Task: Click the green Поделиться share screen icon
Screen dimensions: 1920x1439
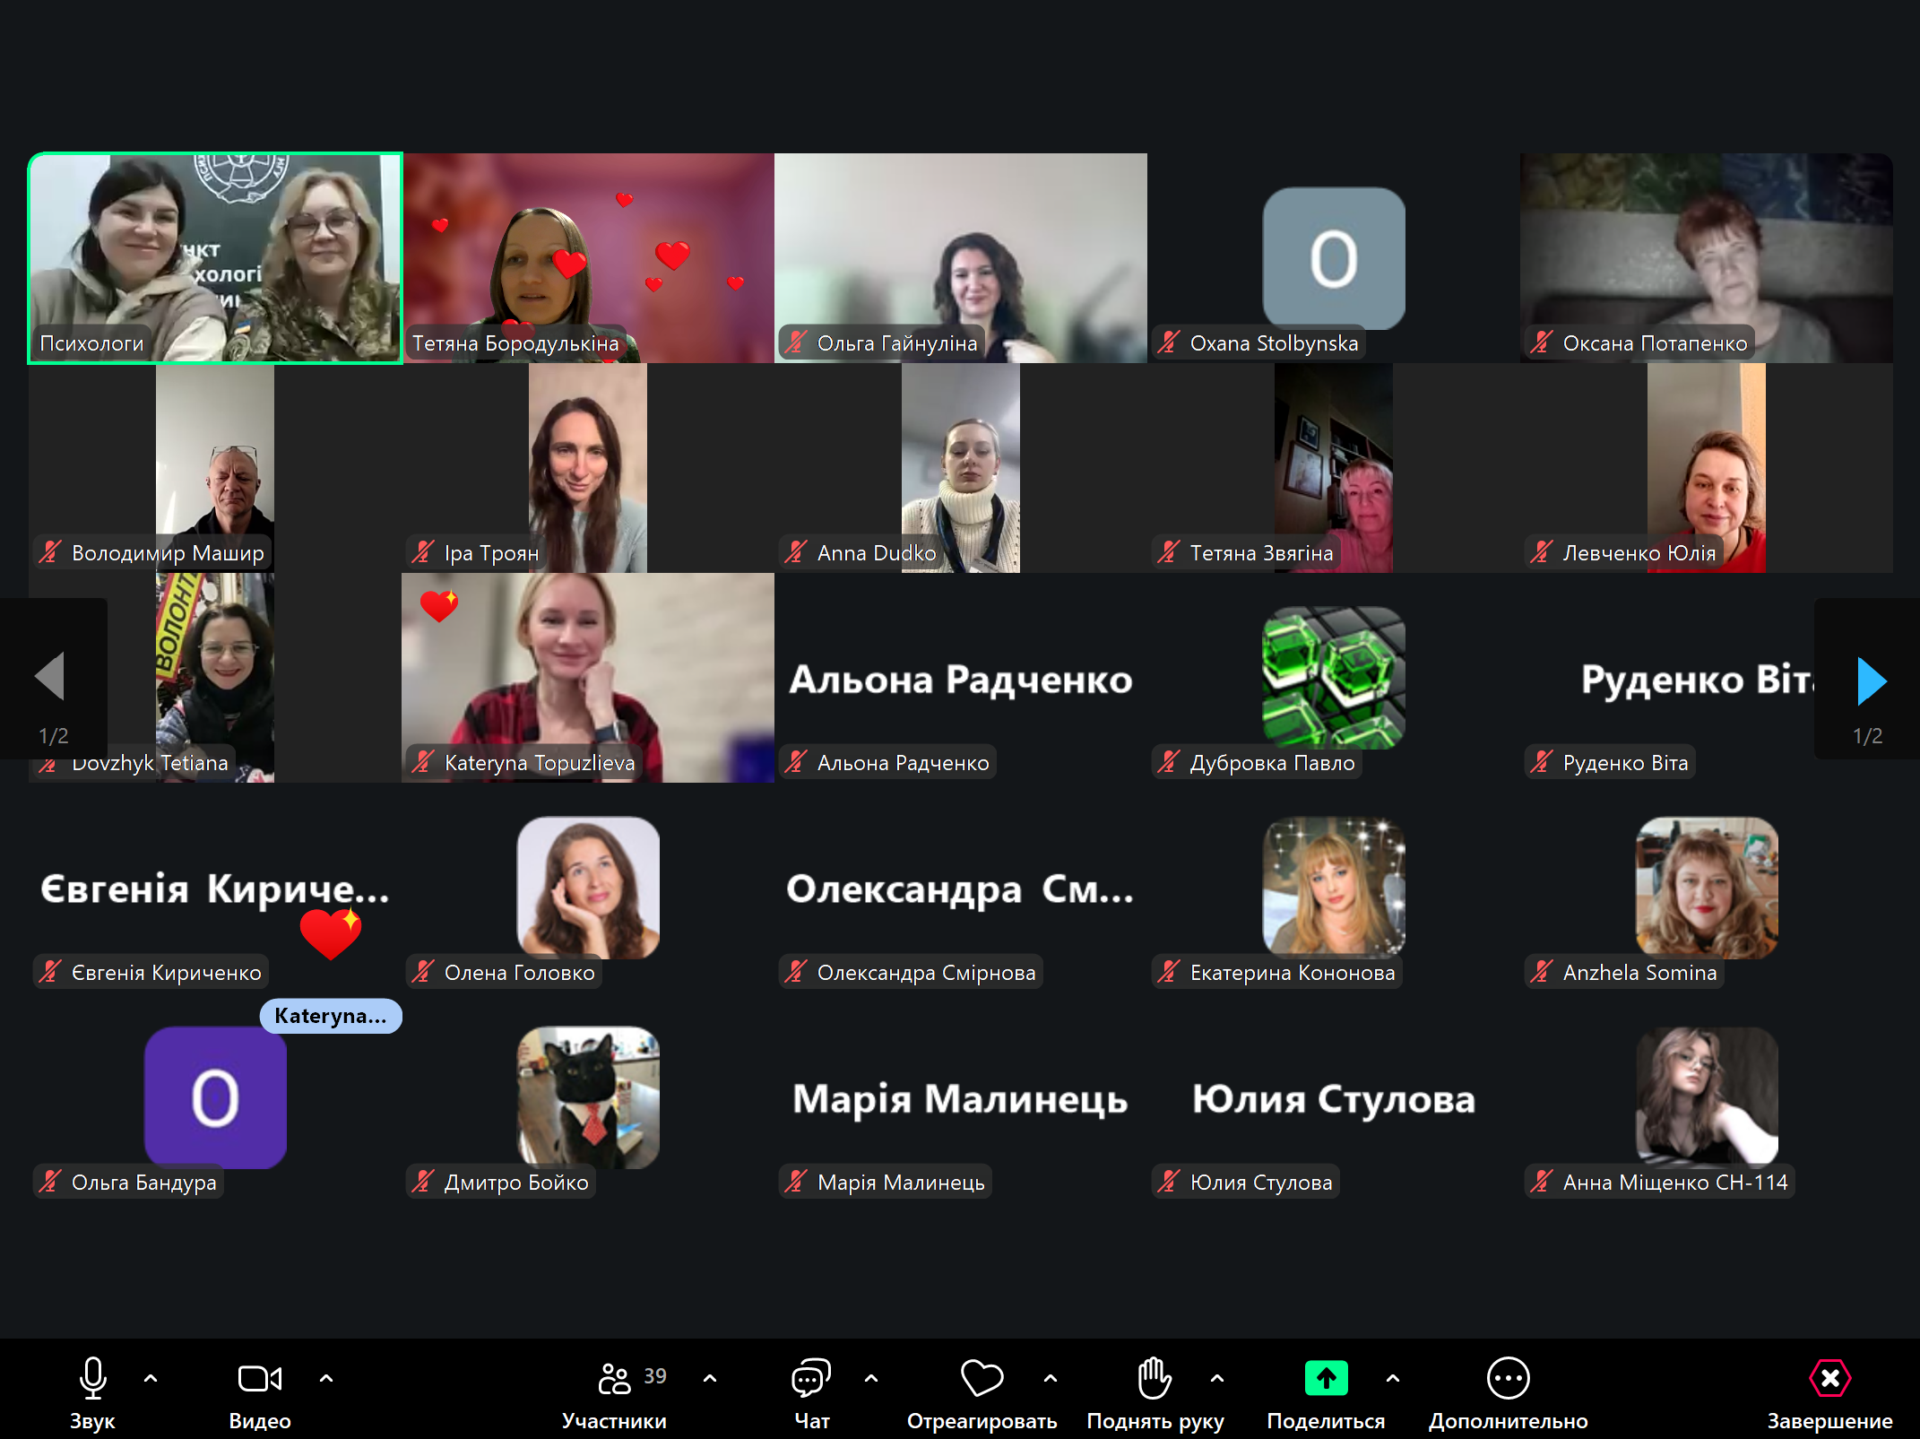Action: point(1326,1378)
